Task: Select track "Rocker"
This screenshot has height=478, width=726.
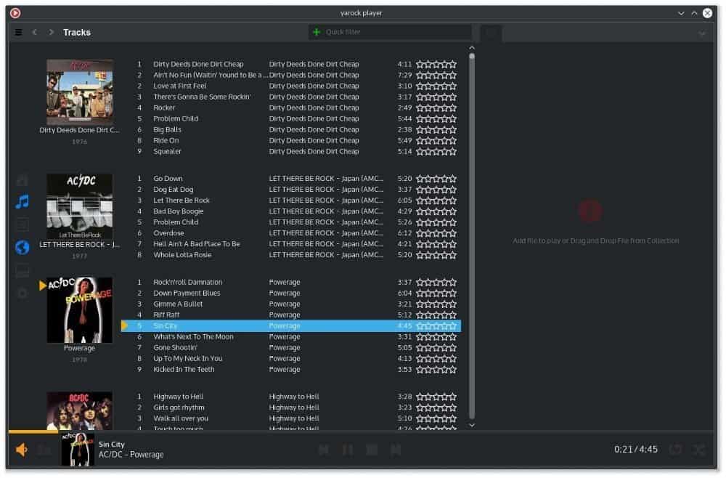Action: point(164,108)
